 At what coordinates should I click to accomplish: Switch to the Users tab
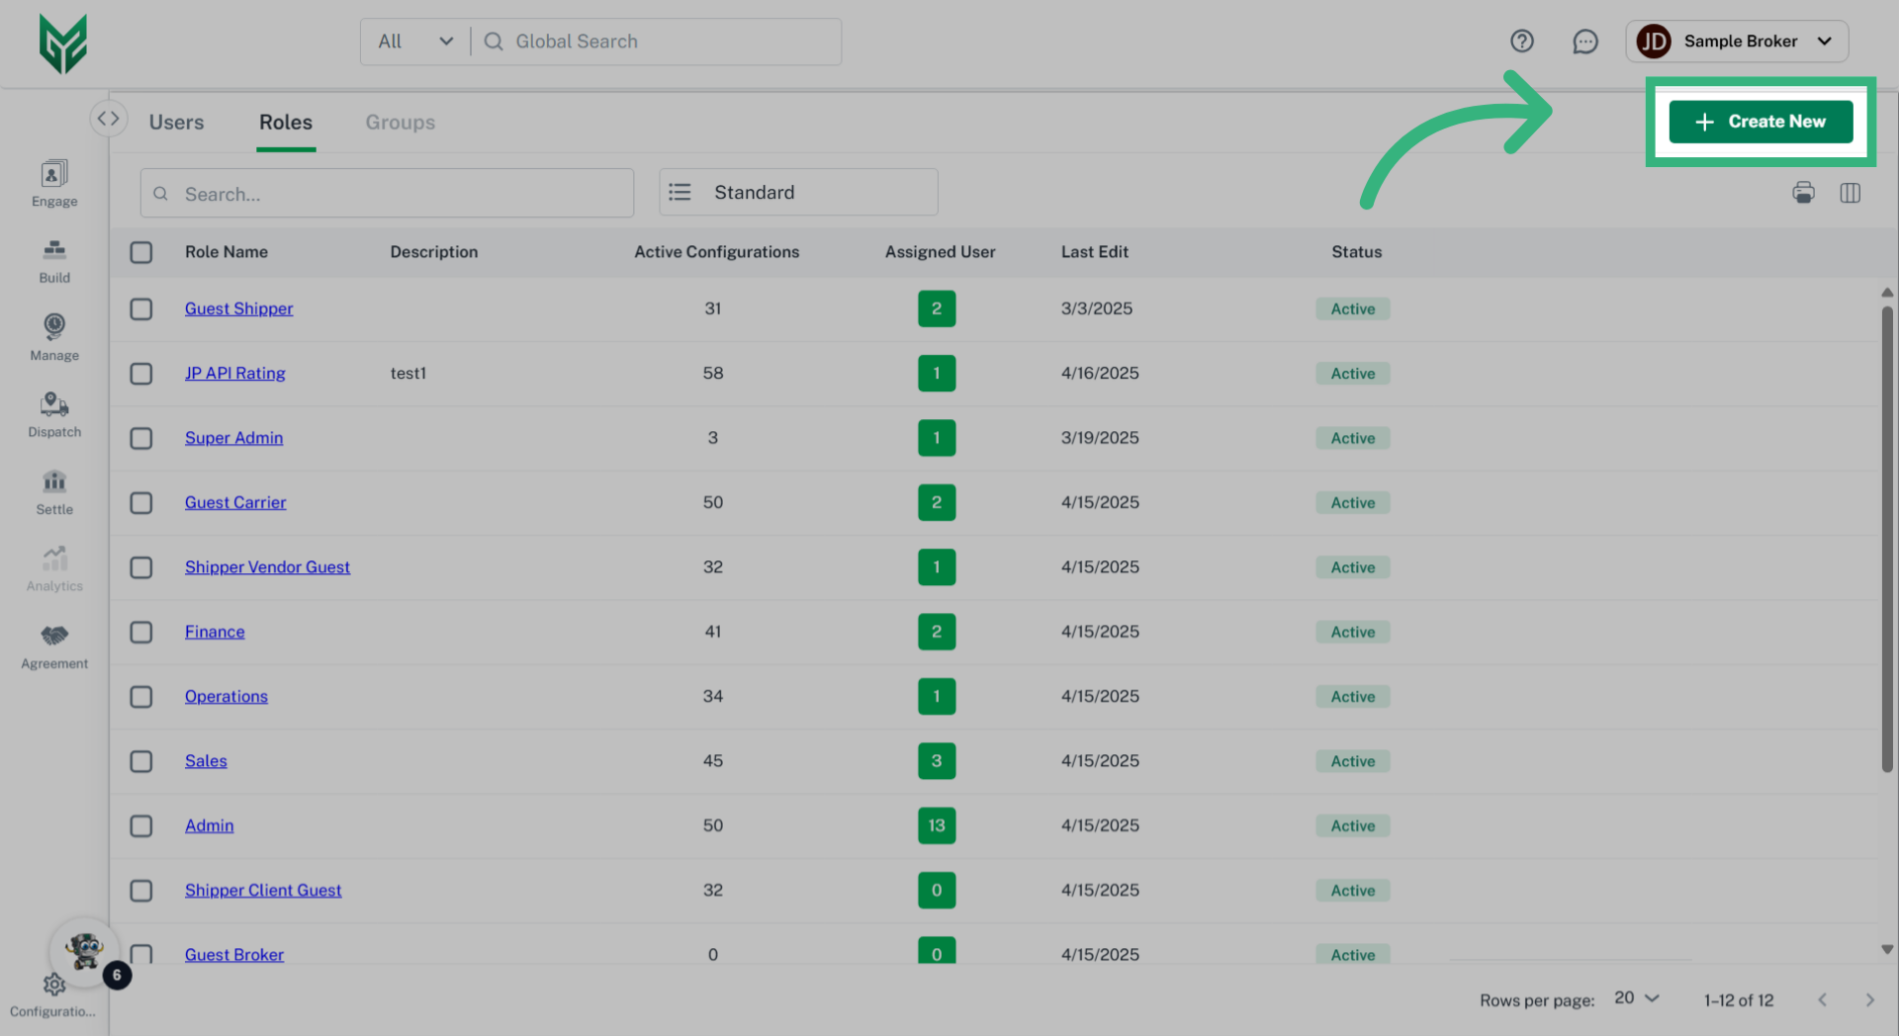tap(176, 123)
